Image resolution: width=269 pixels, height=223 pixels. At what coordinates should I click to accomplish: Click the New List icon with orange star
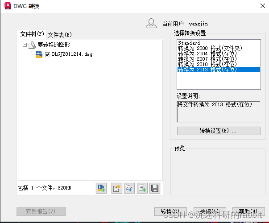pos(117,188)
